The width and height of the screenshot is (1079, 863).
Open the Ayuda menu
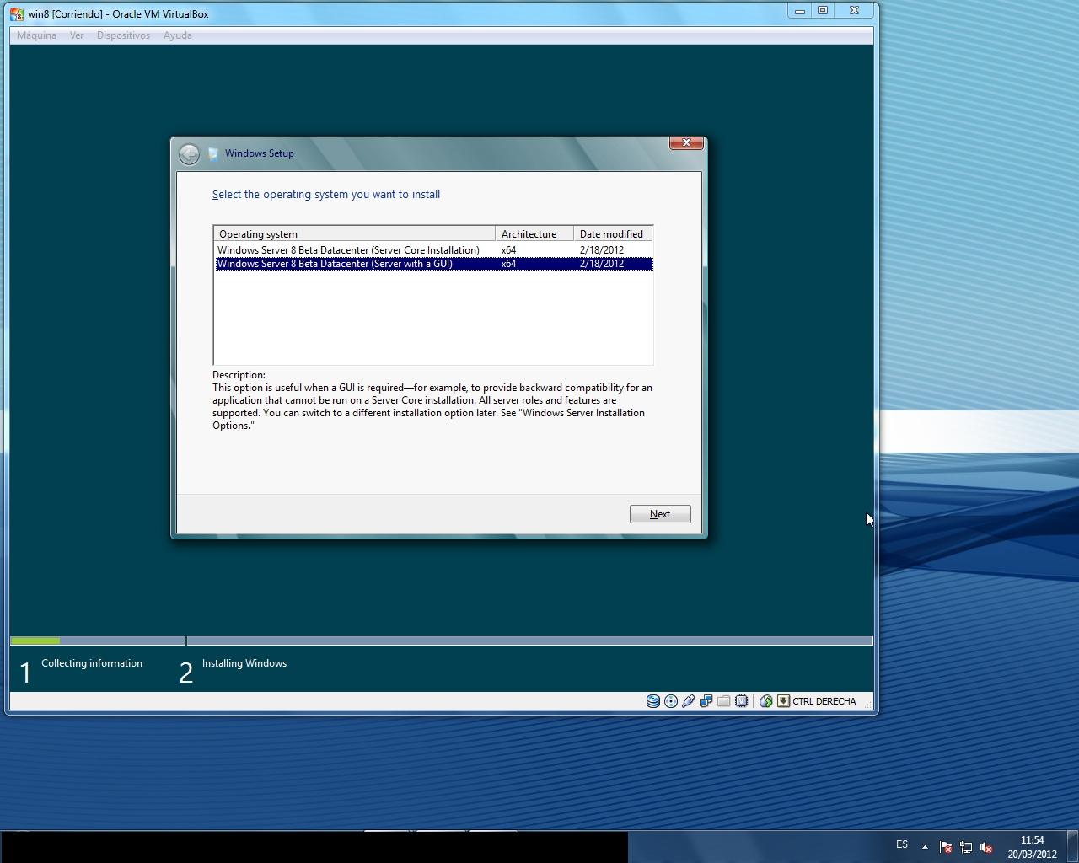click(x=177, y=35)
